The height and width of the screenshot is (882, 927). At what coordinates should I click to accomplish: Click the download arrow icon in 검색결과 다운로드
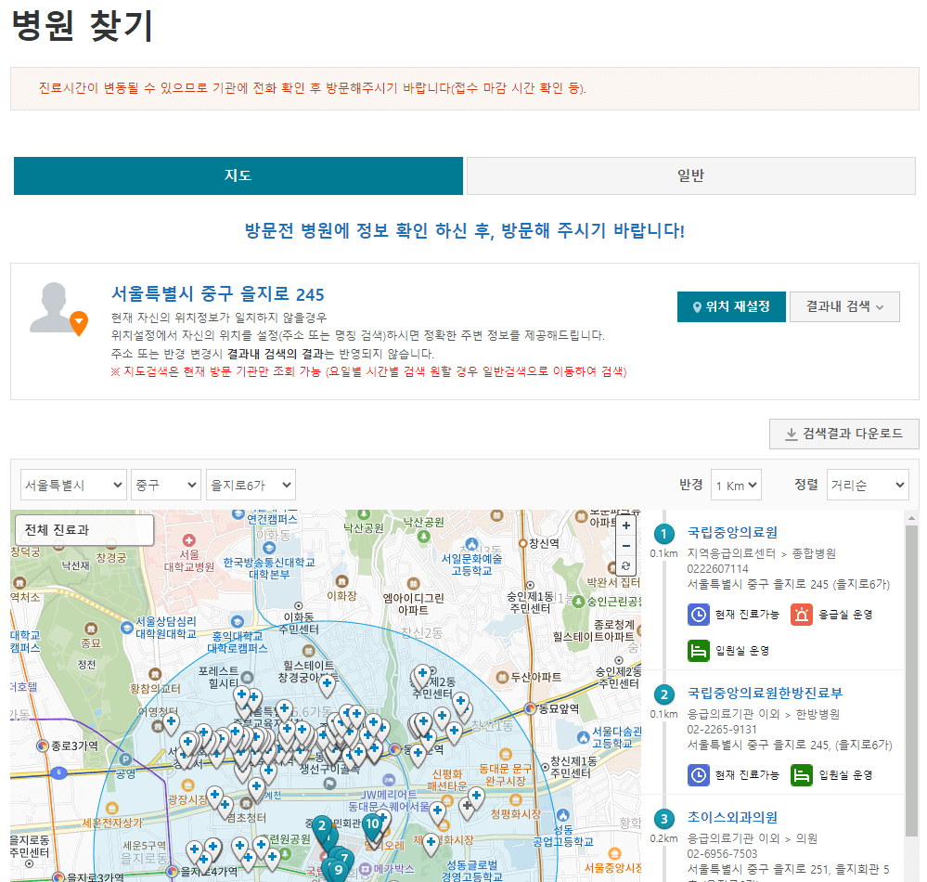point(791,435)
